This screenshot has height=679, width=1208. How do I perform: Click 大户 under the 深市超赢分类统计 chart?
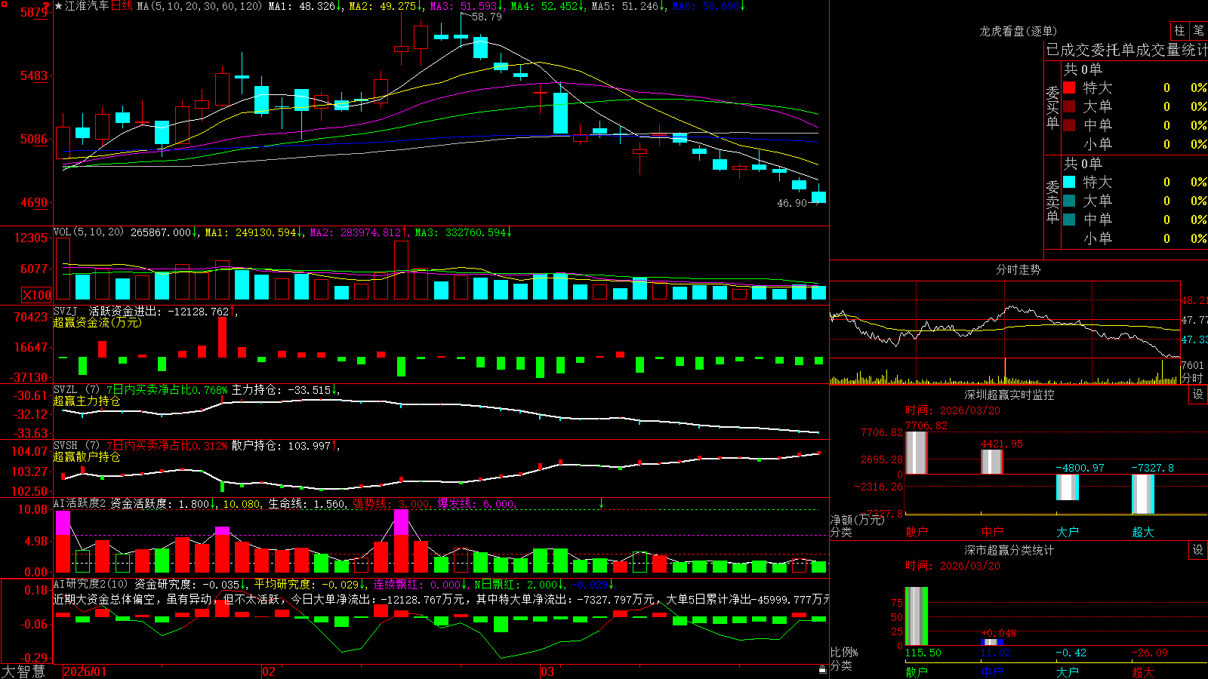coord(1068,672)
